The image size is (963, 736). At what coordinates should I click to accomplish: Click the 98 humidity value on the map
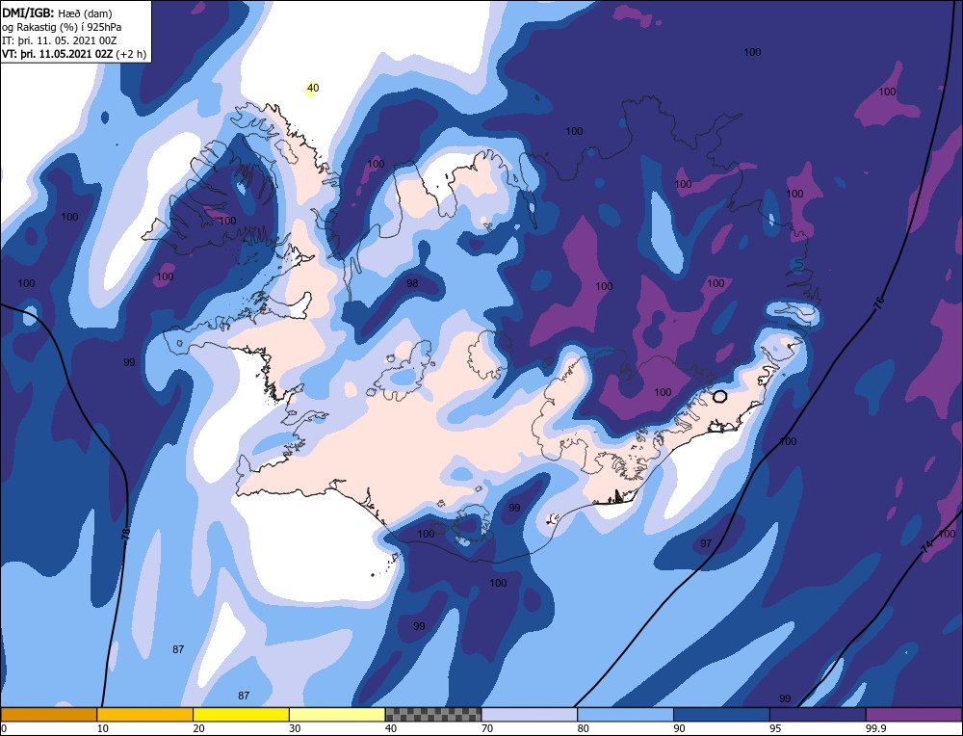click(412, 283)
